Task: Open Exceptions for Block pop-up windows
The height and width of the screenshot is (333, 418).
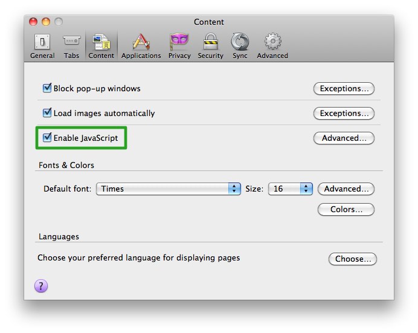Action: [x=344, y=88]
